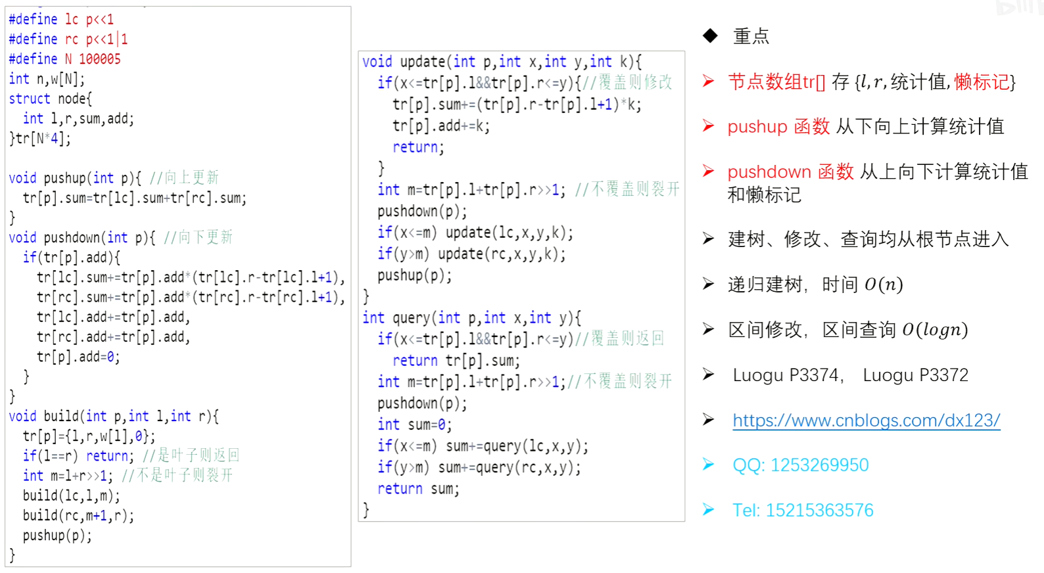Click the '//向上更新' comment
The width and height of the screenshot is (1044, 573).
pos(185,177)
